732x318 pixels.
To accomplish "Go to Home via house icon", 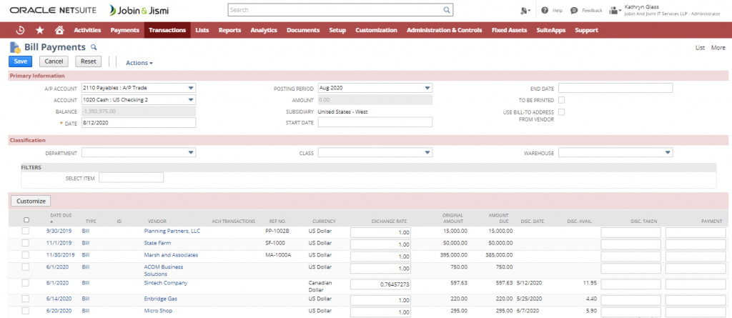I will [59, 30].
